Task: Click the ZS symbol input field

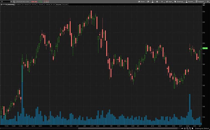Action: 5,1
